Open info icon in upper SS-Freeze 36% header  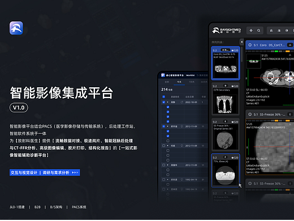click(x=250, y=114)
